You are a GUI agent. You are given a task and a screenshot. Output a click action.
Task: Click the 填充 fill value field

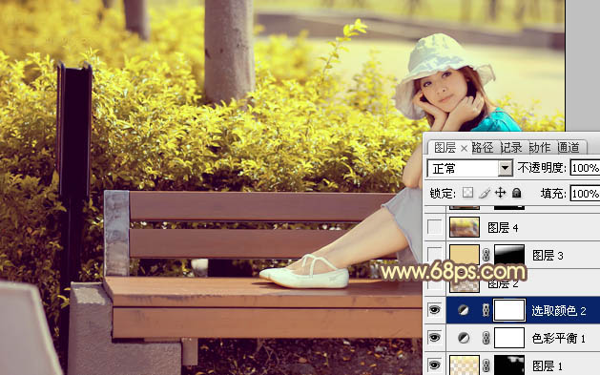pyautogui.click(x=585, y=194)
